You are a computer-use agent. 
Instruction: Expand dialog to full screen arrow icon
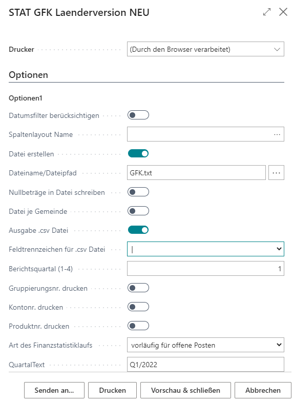pos(267,12)
